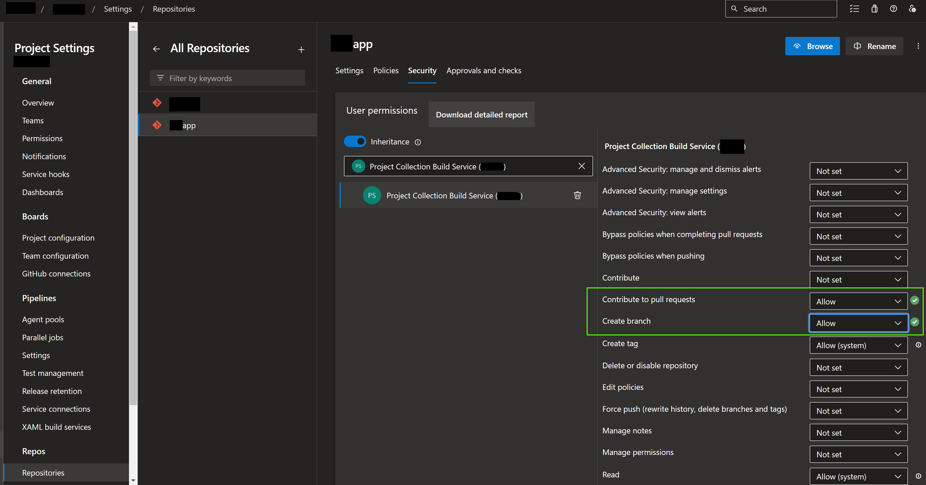
Task: Open the help question mark icon
Action: coord(893,9)
